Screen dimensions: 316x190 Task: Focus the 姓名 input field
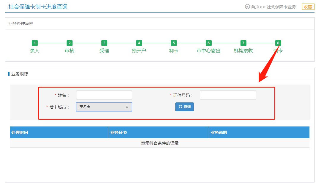[x=104, y=95]
